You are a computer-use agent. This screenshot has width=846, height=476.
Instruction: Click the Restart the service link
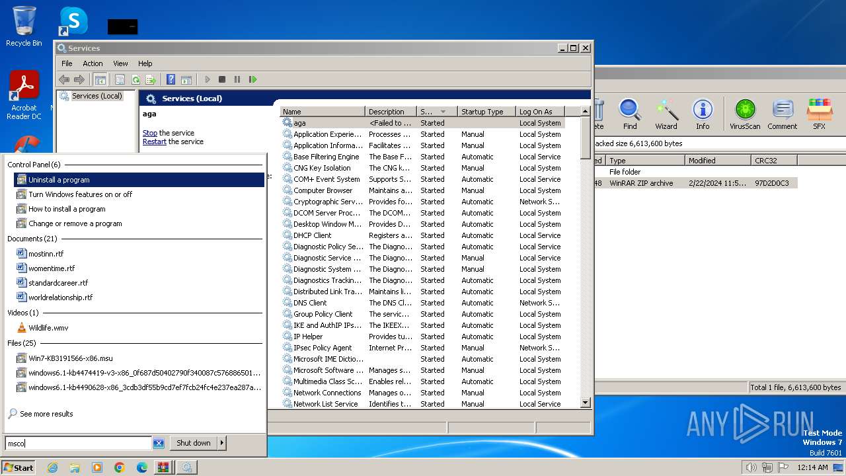tap(155, 141)
